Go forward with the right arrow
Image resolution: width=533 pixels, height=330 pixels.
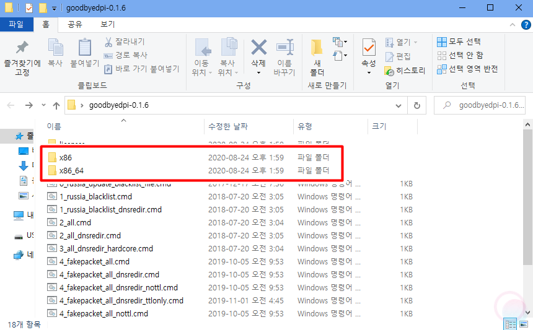[29, 105]
